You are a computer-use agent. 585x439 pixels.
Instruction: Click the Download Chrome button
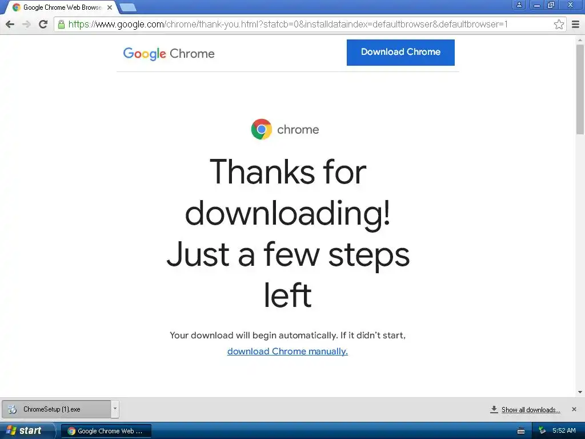[x=400, y=52]
